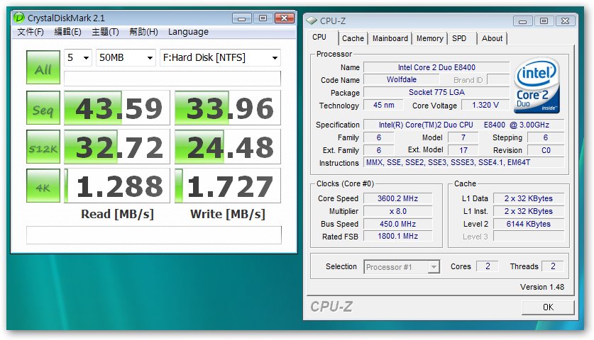Click the 4K write result 1.727
The image size is (594, 340).
pyautogui.click(x=228, y=186)
